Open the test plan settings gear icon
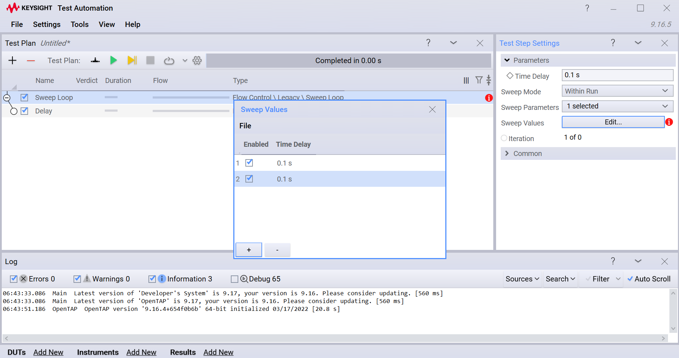Viewport: 679px width, 358px height. click(197, 60)
